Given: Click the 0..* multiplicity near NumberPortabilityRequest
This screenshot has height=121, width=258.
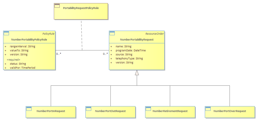Looking at the screenshot, I should 105,54.
